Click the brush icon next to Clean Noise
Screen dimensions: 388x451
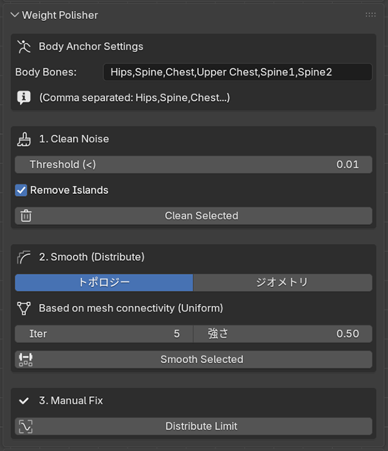click(x=24, y=139)
